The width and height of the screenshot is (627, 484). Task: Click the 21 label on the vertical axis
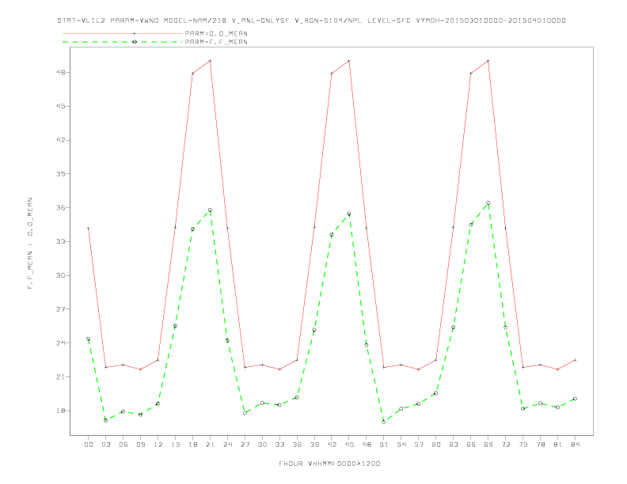click(62, 377)
